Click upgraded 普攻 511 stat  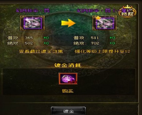click(x=86, y=38)
